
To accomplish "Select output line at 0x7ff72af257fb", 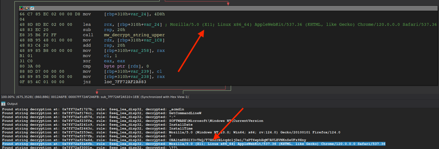I will tap(86, 136).
